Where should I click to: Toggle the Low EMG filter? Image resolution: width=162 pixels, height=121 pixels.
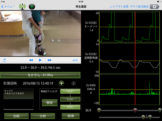point(70,99)
